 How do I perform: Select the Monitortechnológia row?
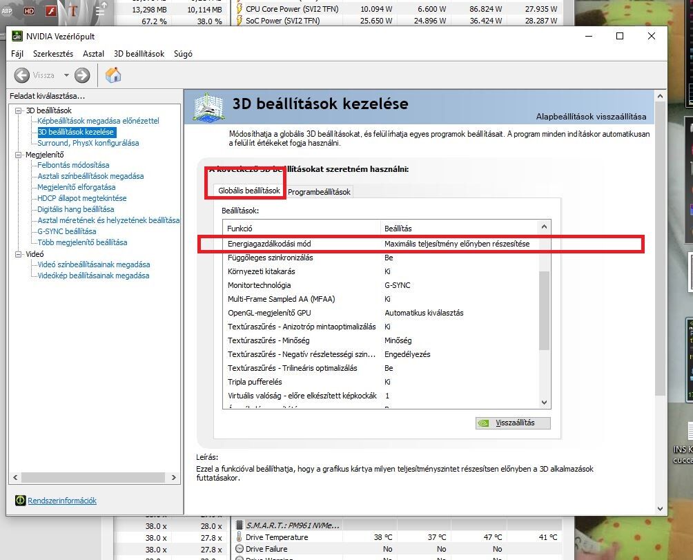381,285
